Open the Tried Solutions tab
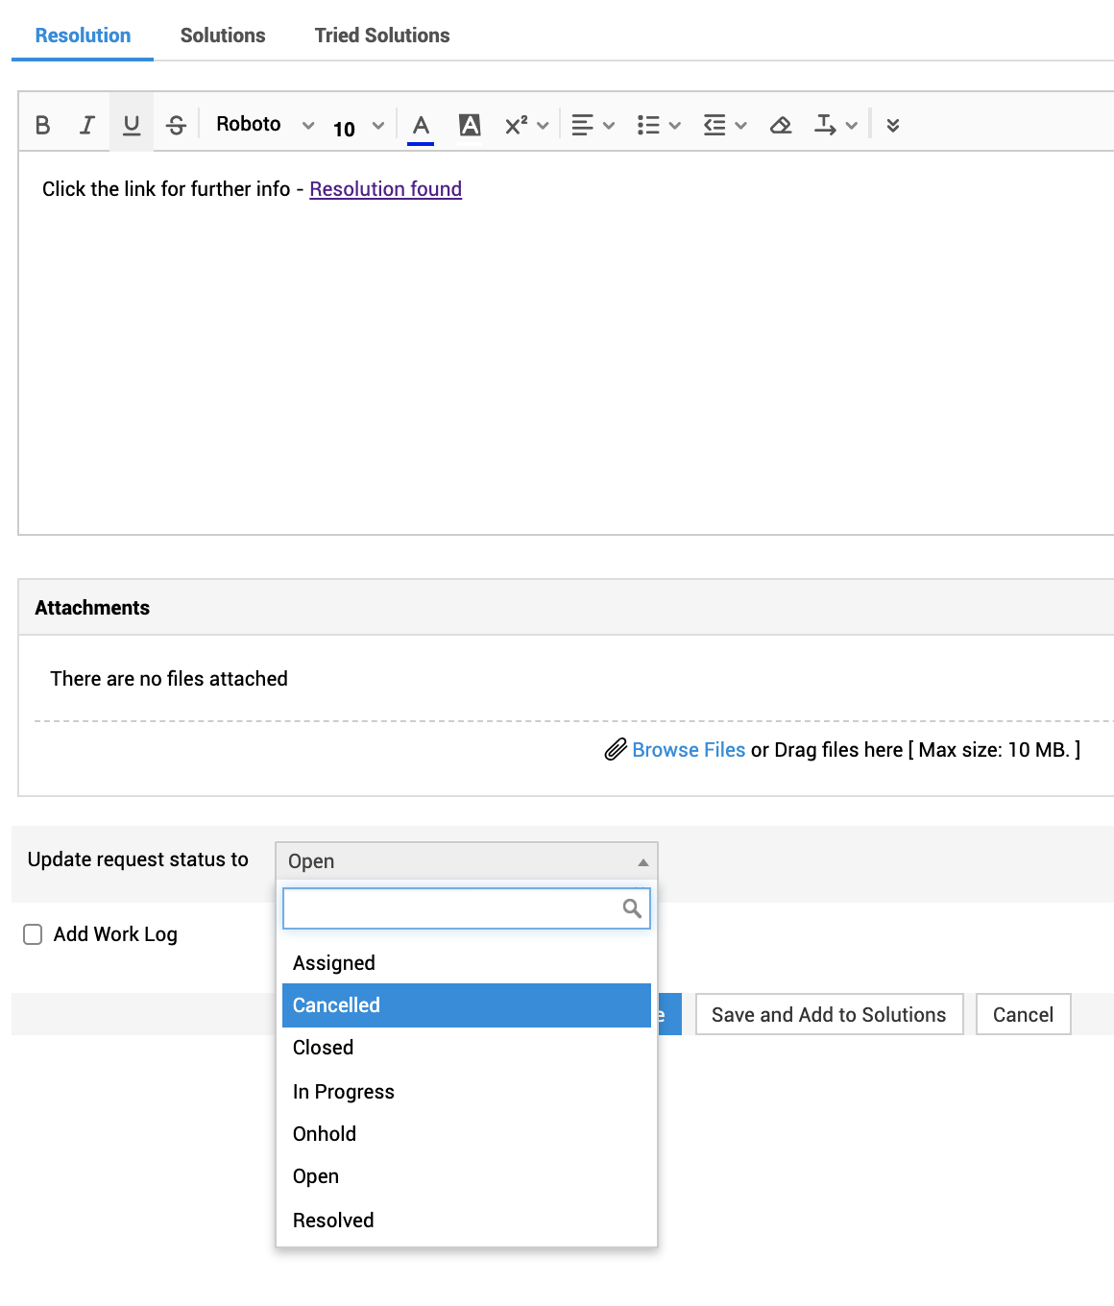The height and width of the screenshot is (1306, 1114). pos(382,36)
